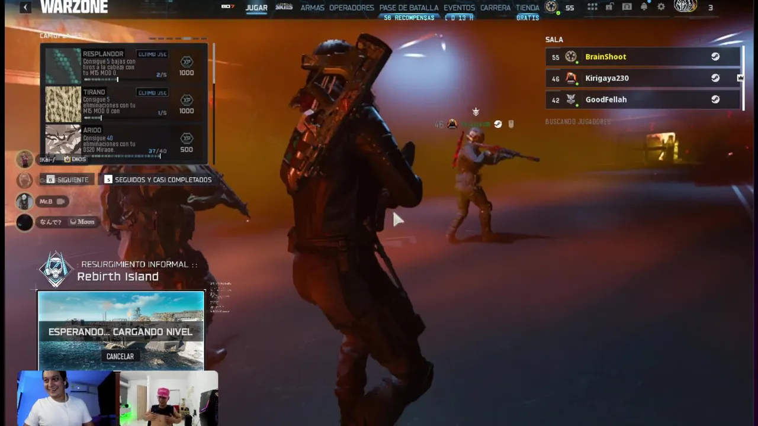The width and height of the screenshot is (758, 426).
Task: Open the Skies event tab icon
Action: [x=284, y=7]
